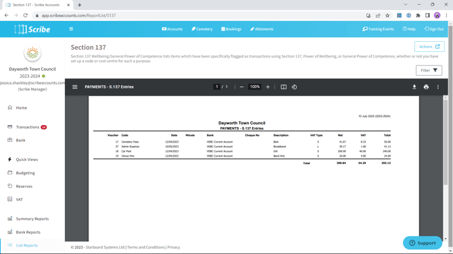Share this page from the address bar
Image resolution: width=453 pixels, height=254 pixels.
coord(378,16)
